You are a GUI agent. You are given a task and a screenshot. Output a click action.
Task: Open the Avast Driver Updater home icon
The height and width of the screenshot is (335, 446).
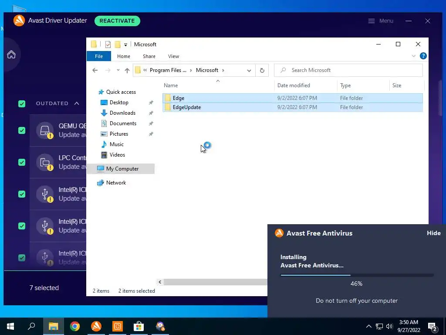click(x=11, y=54)
